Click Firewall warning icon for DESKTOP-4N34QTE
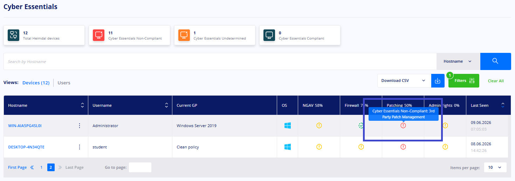This screenshot has height=181, width=515. click(361, 147)
